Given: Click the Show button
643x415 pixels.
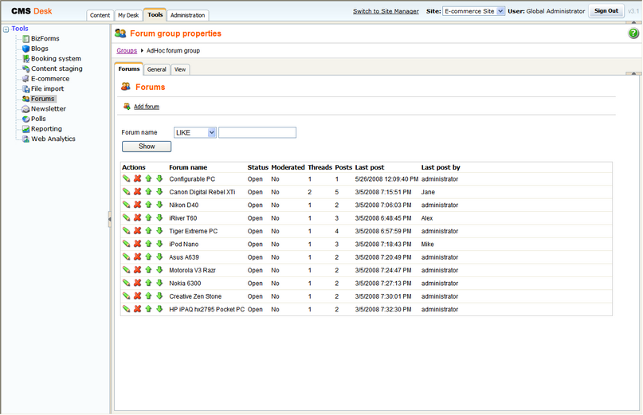Looking at the screenshot, I should point(147,147).
